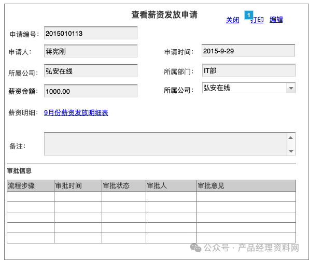The image size is (309, 260).
Task: Open the 9月份薪资发放明细表 link
Action: click(76, 113)
